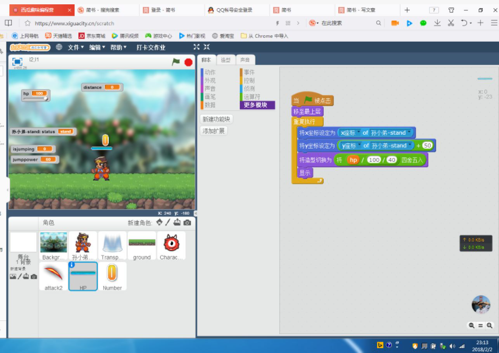
Task: Click the taskbar volume speaker icon
Action: (x=452, y=346)
